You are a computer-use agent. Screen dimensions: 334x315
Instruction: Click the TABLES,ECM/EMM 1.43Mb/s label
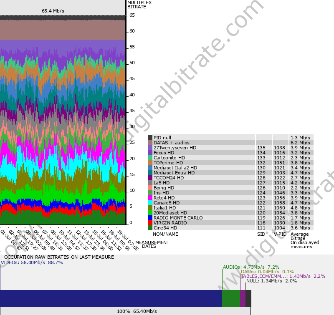(283, 276)
